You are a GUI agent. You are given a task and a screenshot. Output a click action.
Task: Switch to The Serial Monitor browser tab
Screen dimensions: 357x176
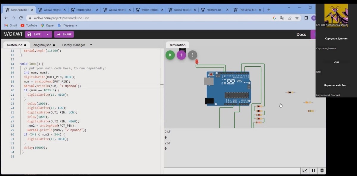(x=248, y=10)
